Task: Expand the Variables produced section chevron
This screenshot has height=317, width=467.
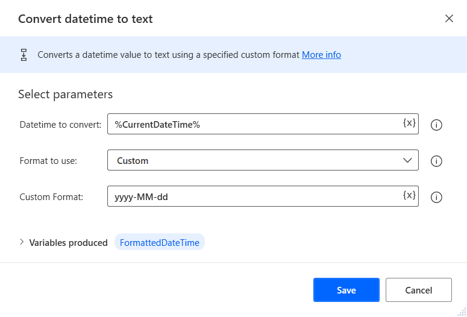Action: pos(22,242)
